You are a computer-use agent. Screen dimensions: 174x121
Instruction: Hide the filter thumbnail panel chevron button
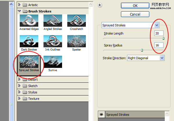pyautogui.click(x=100, y=5)
